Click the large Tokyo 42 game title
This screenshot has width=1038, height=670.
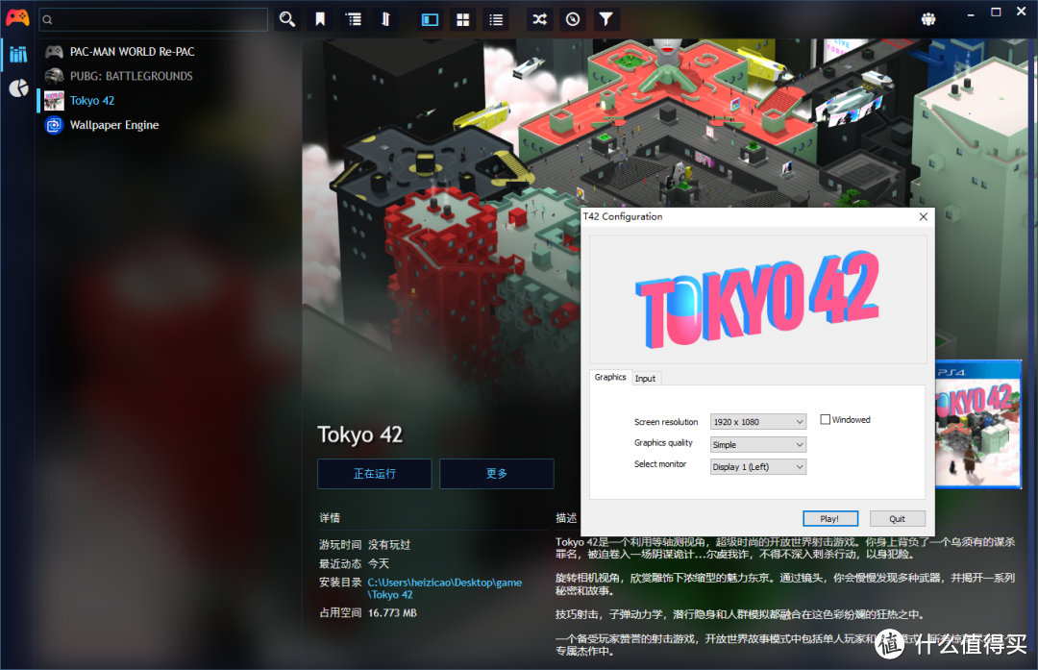coord(360,434)
